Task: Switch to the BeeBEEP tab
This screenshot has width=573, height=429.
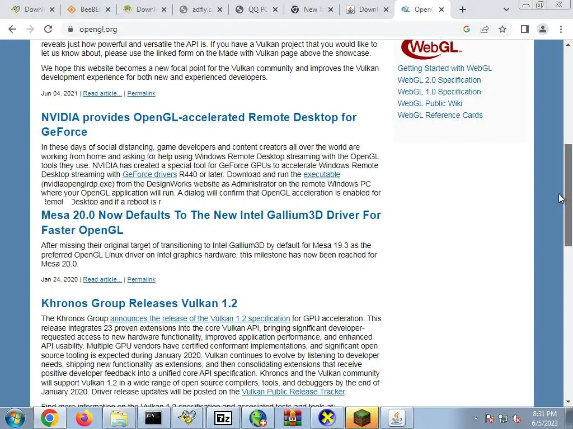Action: (85, 10)
